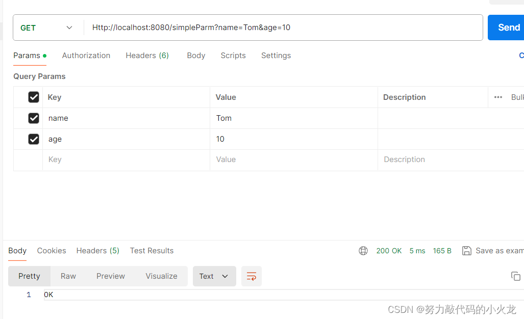524x319 pixels.
Task: Click the Save as example save icon
Action: point(467,250)
